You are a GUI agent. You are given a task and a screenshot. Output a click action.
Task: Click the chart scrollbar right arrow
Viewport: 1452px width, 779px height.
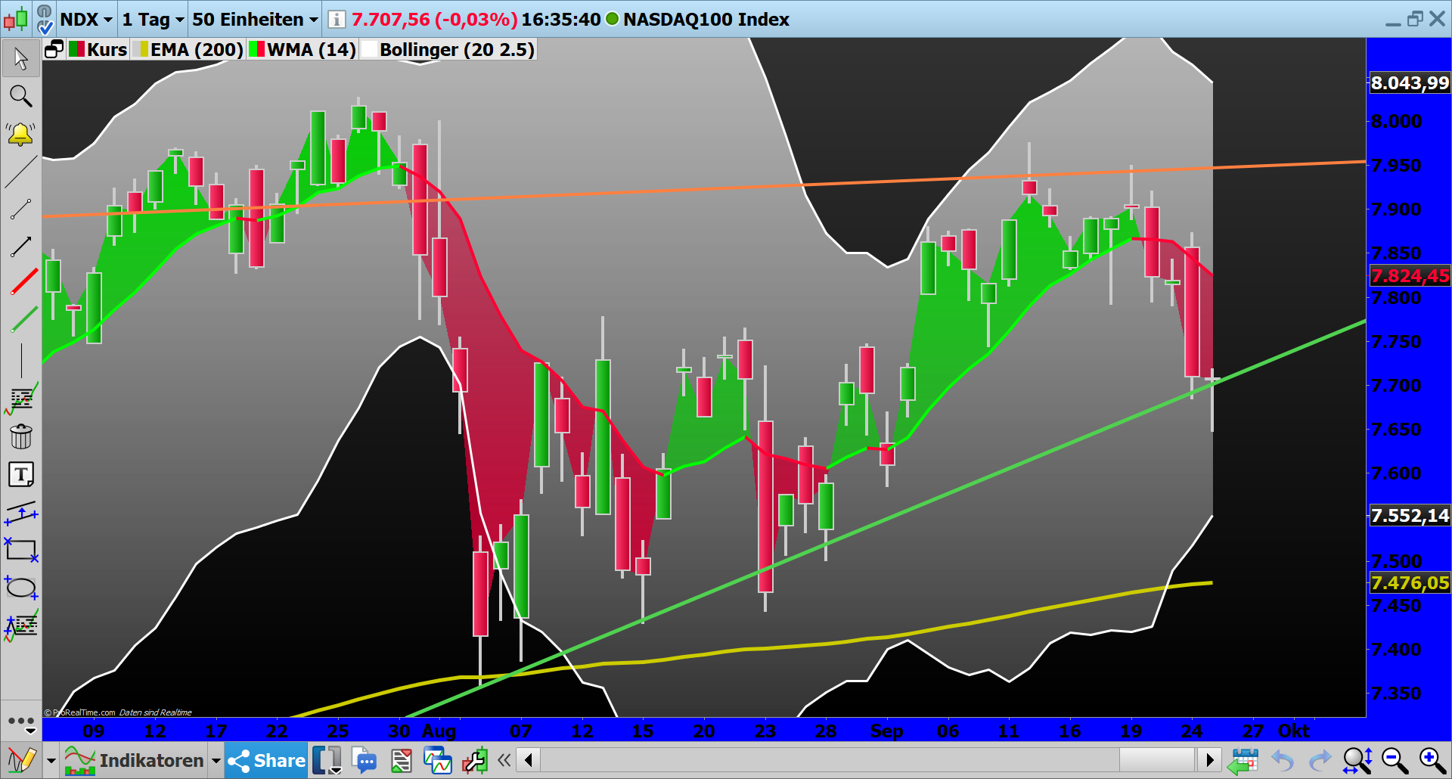(1212, 760)
